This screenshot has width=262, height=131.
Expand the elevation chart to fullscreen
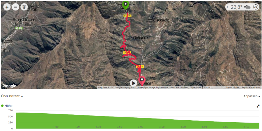point(258,106)
